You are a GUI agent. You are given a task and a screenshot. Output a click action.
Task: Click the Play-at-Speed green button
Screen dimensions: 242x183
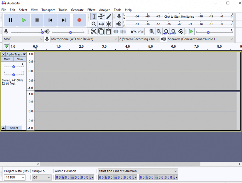tap(191, 32)
